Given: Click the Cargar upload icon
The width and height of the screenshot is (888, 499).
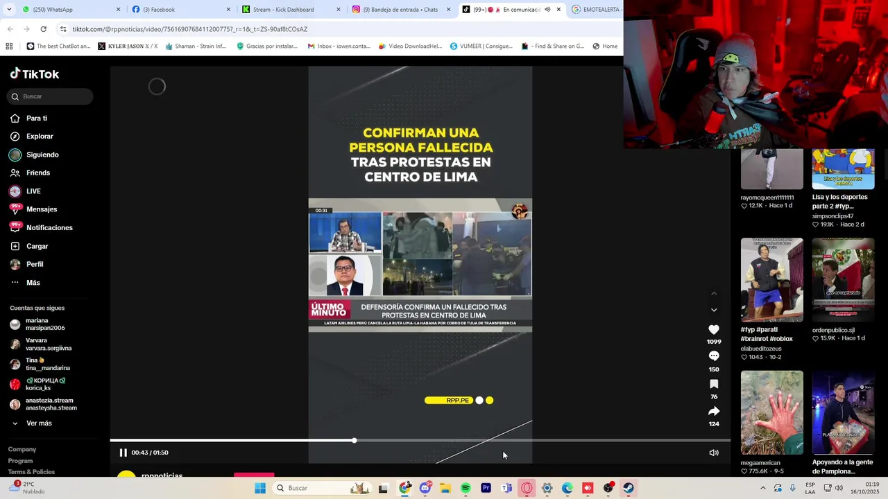Looking at the screenshot, I should pos(15,246).
